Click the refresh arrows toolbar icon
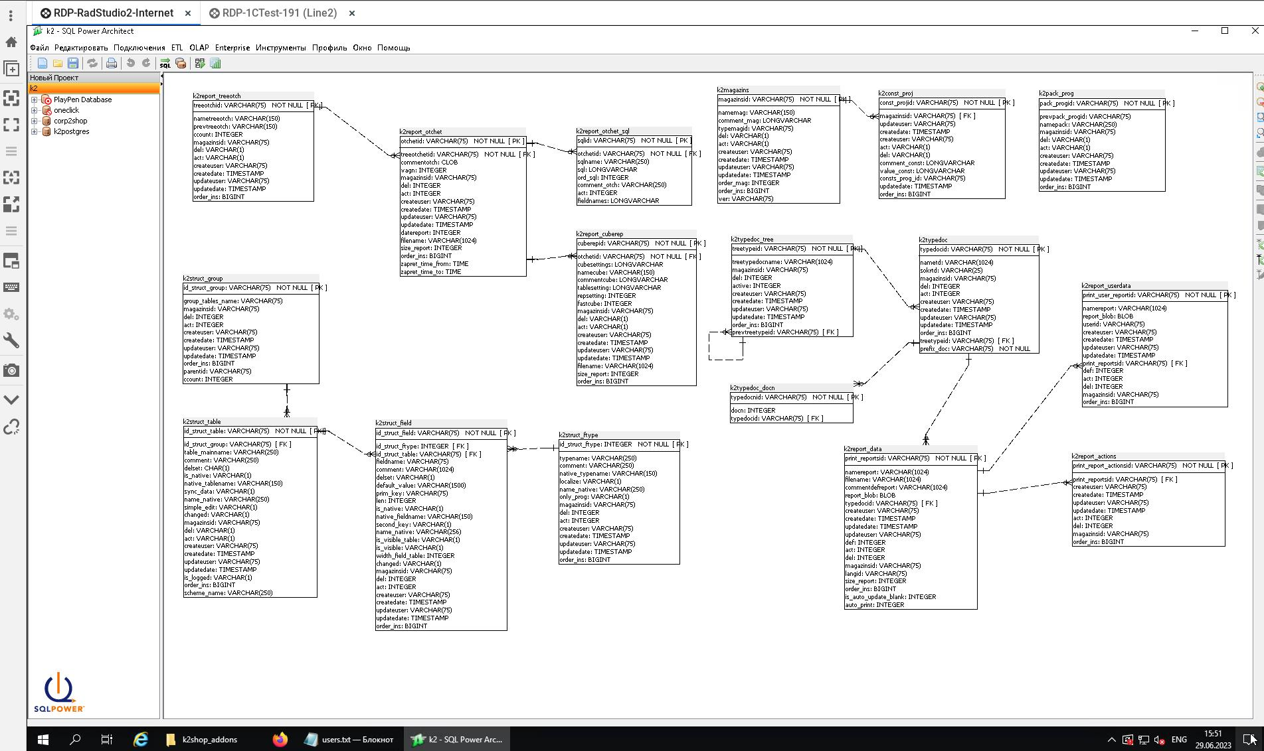 tap(92, 64)
